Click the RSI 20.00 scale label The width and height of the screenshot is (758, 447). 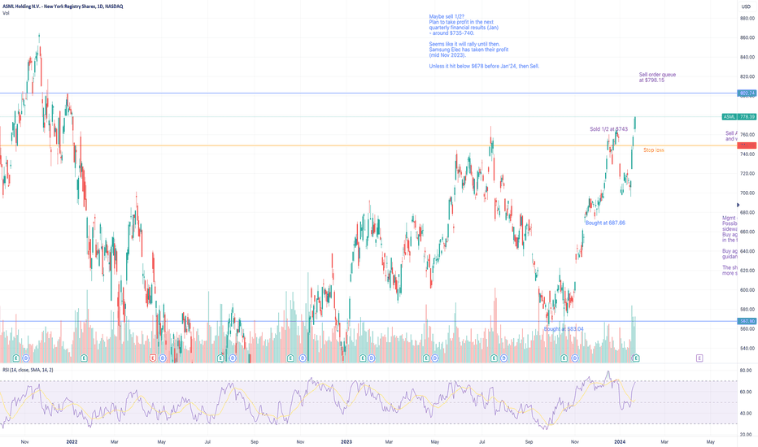pos(746,435)
